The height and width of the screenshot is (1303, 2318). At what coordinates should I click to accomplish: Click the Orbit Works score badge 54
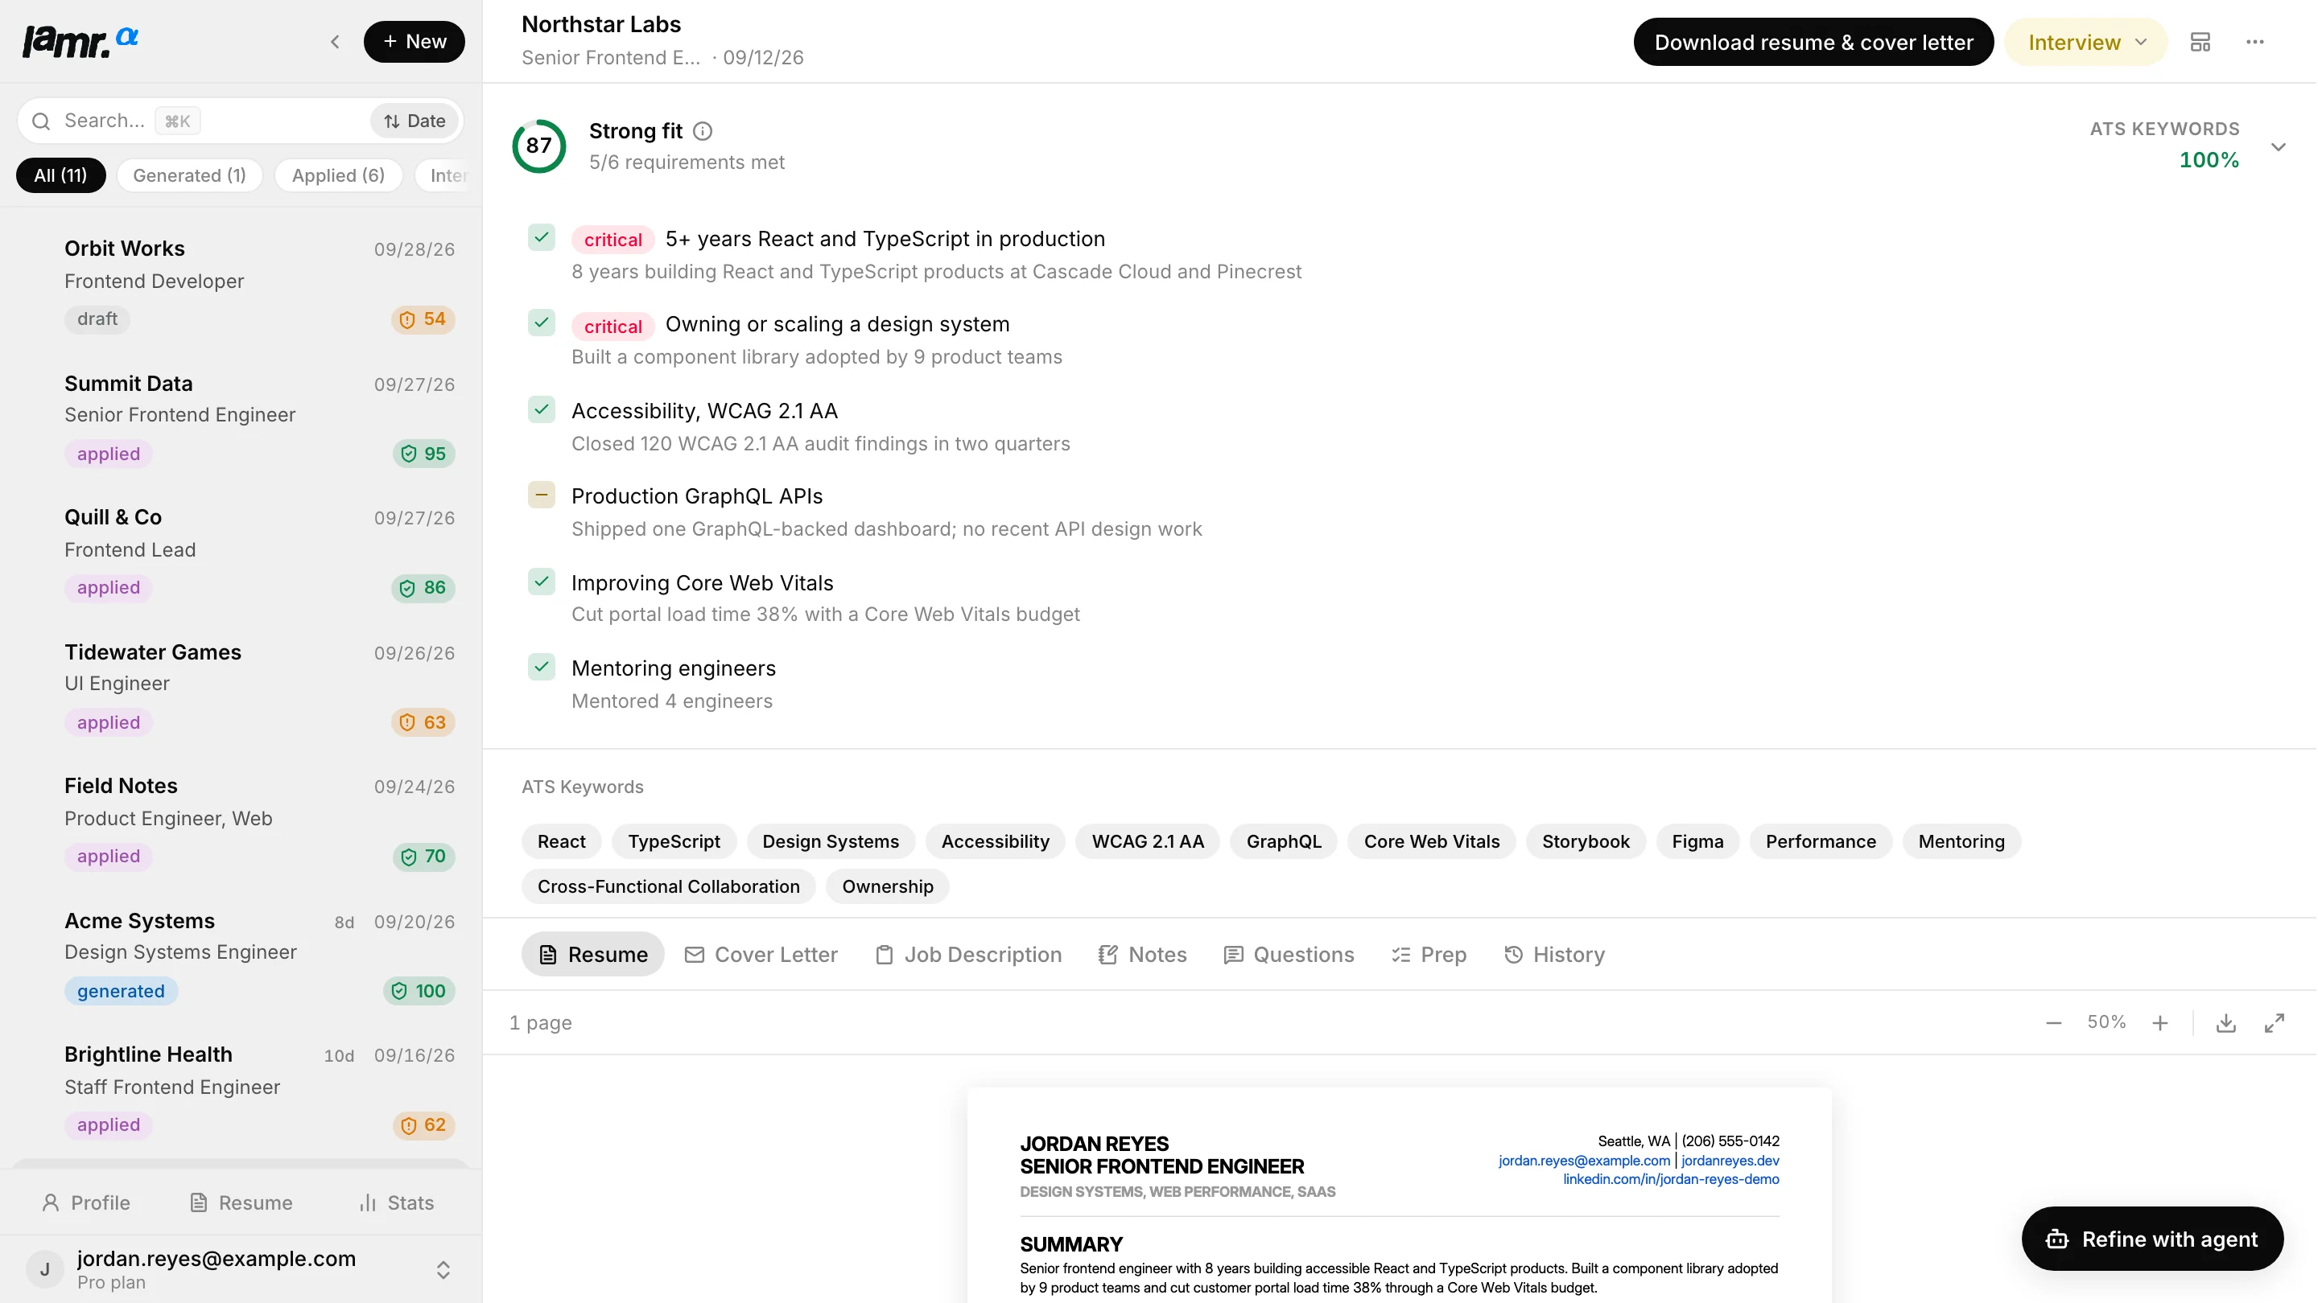423,319
